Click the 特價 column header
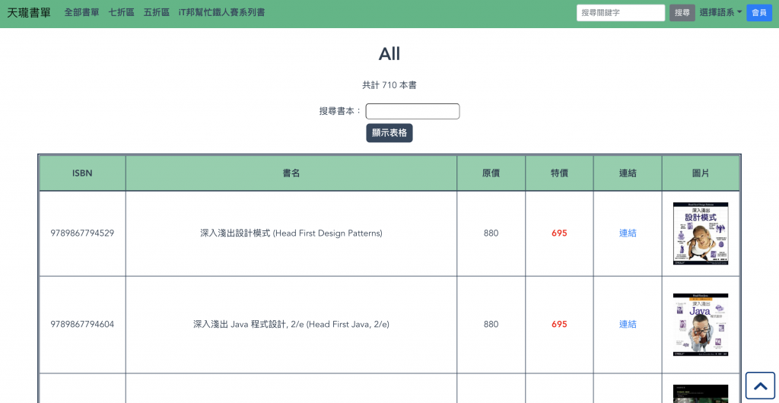 click(559, 173)
